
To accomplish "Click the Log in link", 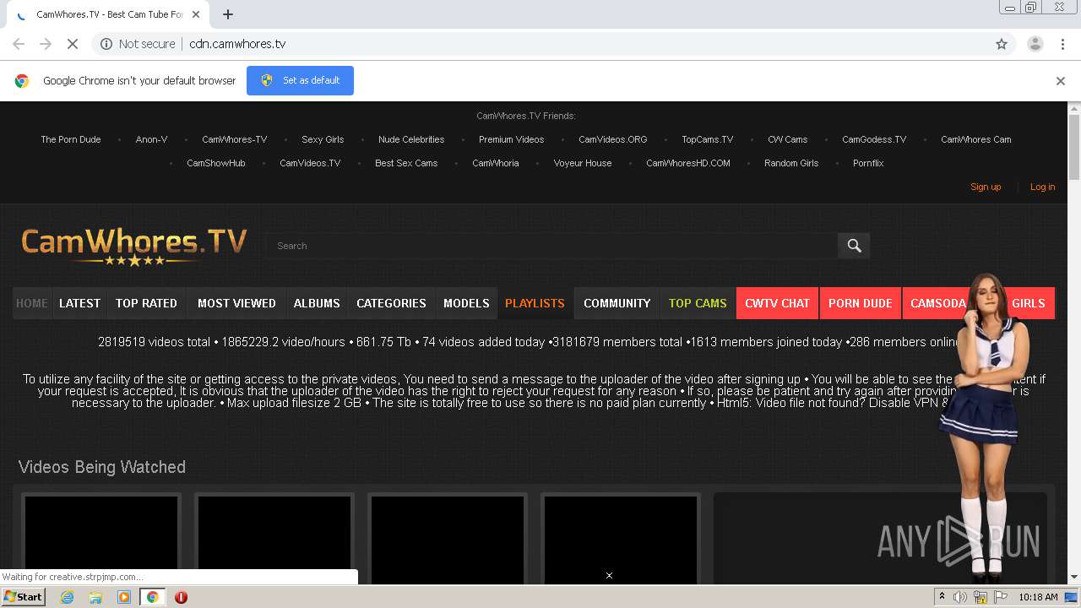I will click(x=1042, y=187).
